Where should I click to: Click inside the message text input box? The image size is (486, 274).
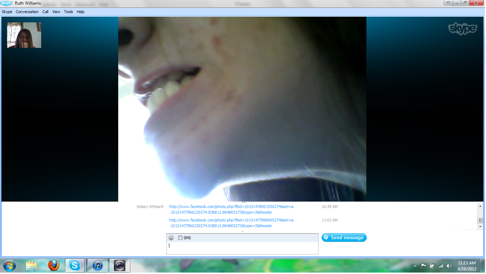[242, 248]
